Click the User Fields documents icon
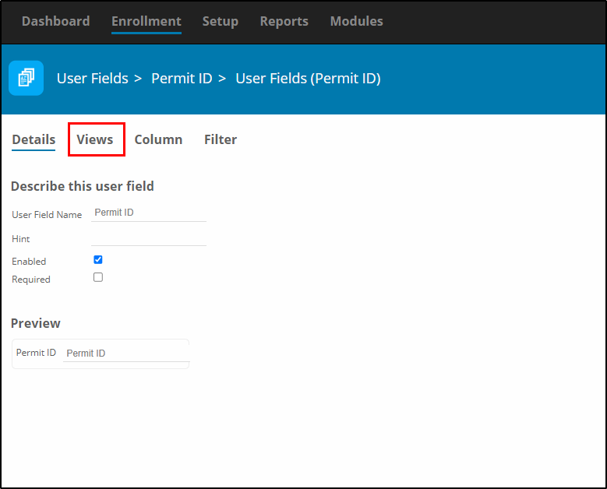Viewport: 607px width, 489px height. pyautogui.click(x=26, y=78)
